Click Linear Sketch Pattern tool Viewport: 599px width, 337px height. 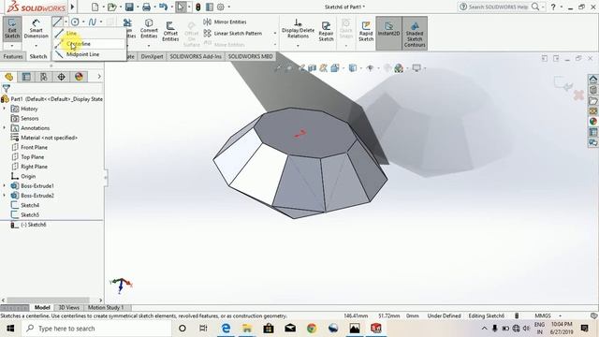tap(233, 34)
